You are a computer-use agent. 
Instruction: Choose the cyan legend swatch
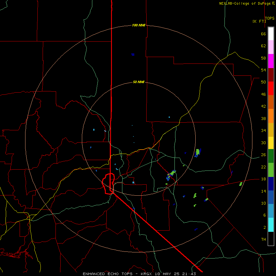click(x=271, y=225)
